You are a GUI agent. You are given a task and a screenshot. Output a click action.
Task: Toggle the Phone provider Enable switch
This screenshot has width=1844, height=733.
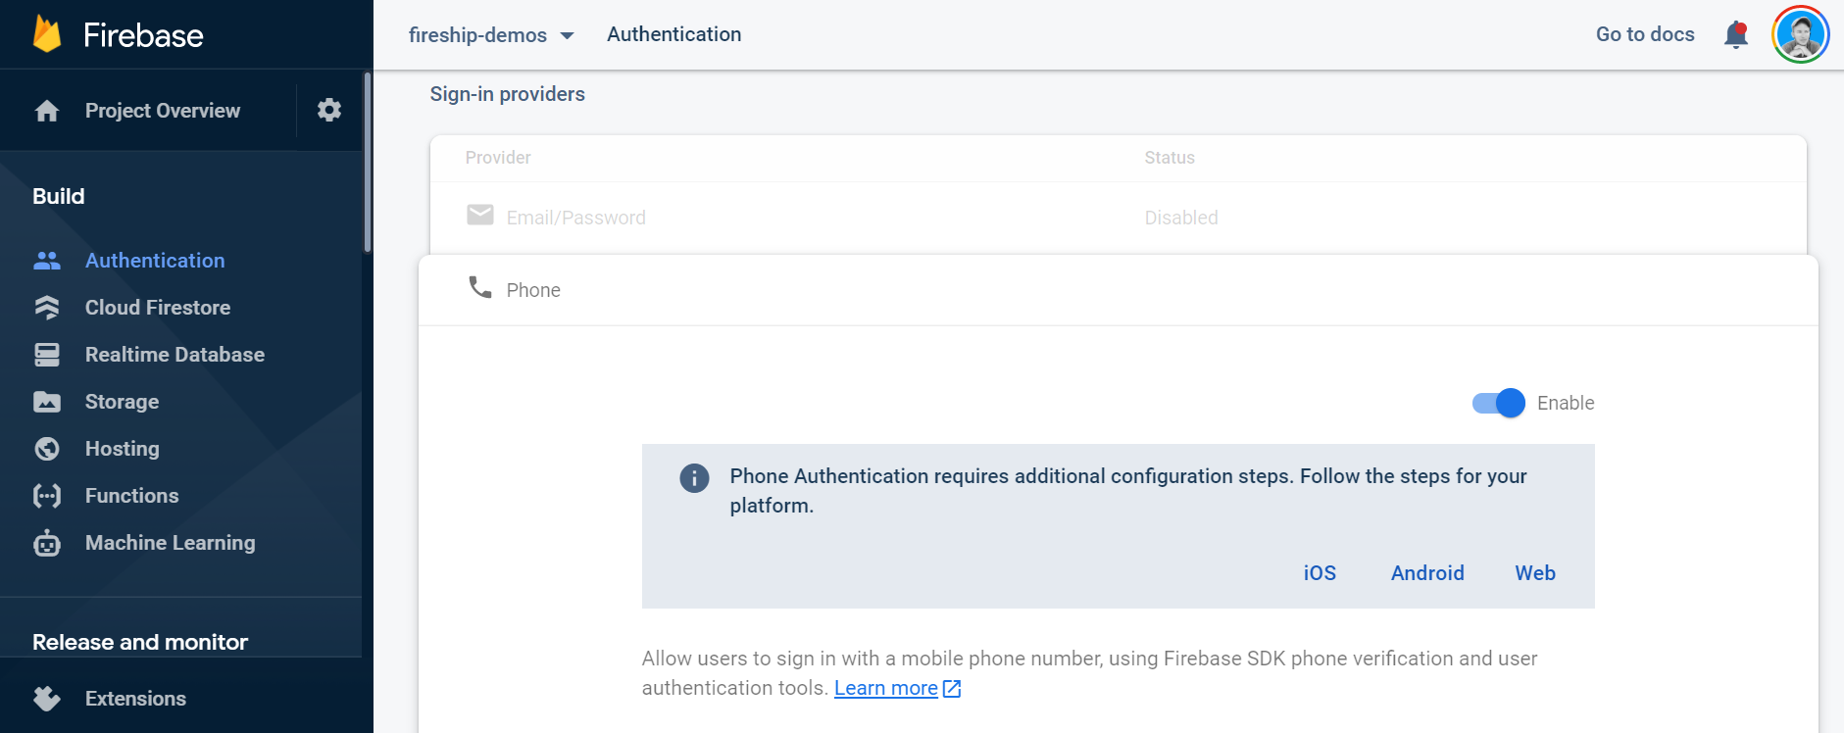(1498, 403)
